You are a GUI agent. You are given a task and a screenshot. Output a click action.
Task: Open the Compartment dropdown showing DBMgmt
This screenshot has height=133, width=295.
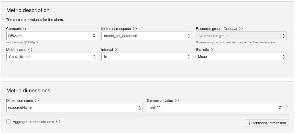coord(51,36)
